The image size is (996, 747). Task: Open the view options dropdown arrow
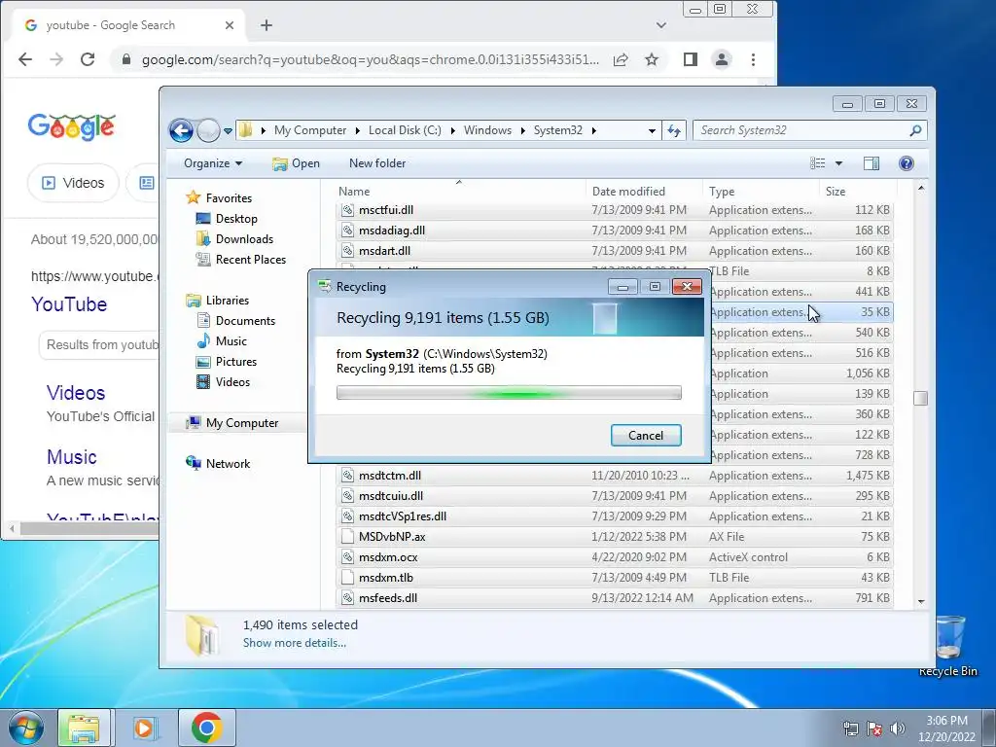click(838, 163)
